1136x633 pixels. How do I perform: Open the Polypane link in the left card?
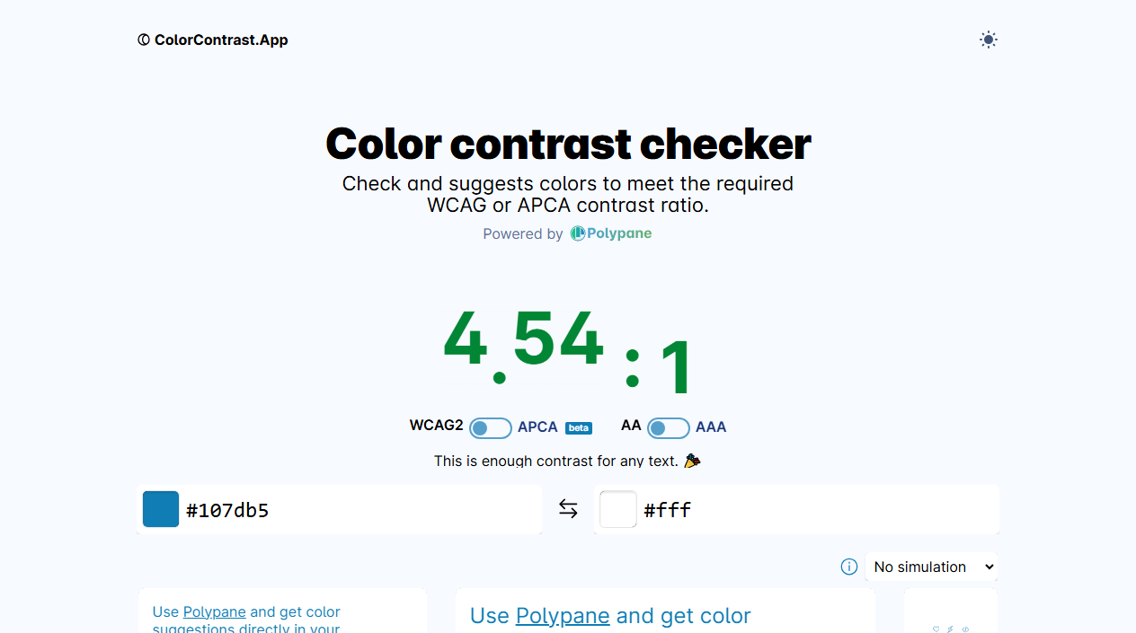pos(214,611)
